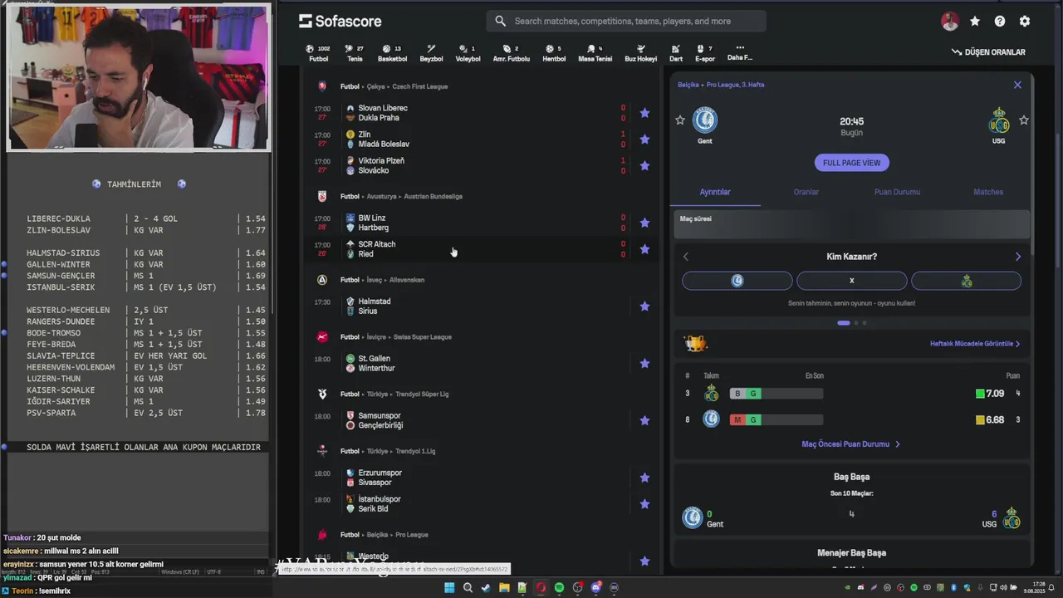
Task: Open the E-spor category
Action: click(704, 53)
